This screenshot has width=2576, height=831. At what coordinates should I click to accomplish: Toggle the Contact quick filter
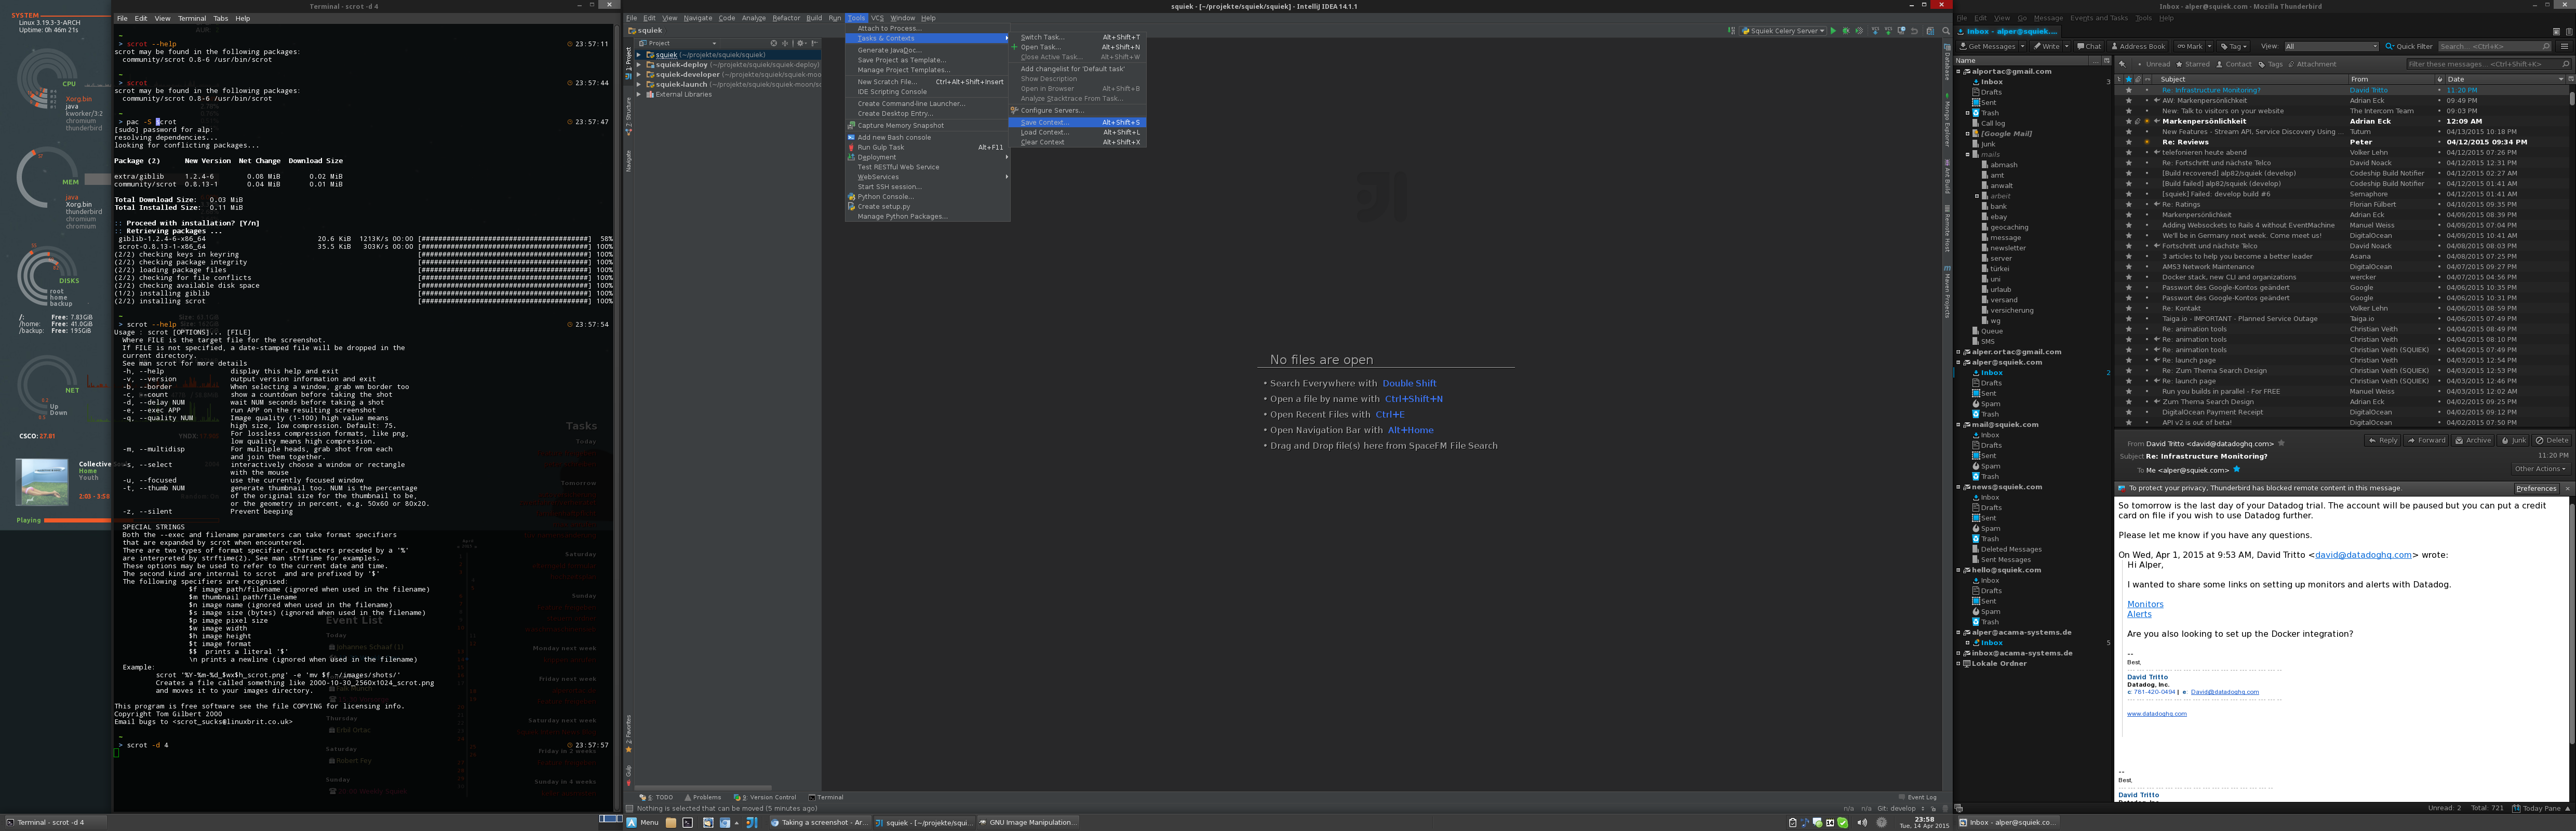[2234, 64]
